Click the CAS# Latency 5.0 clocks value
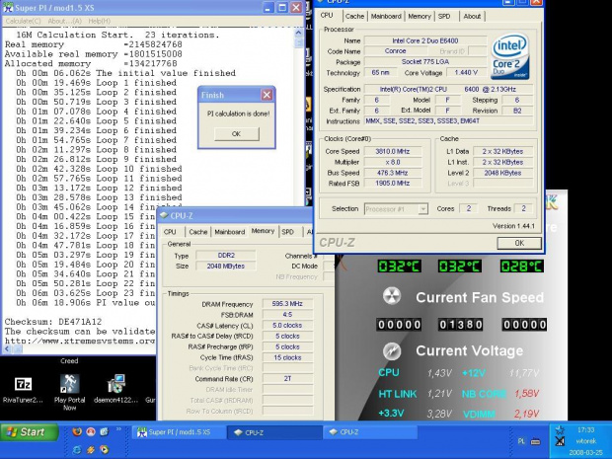This screenshot has height=459, width=612. (x=287, y=325)
